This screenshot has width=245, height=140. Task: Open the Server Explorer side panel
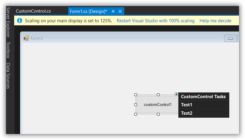tap(8, 22)
